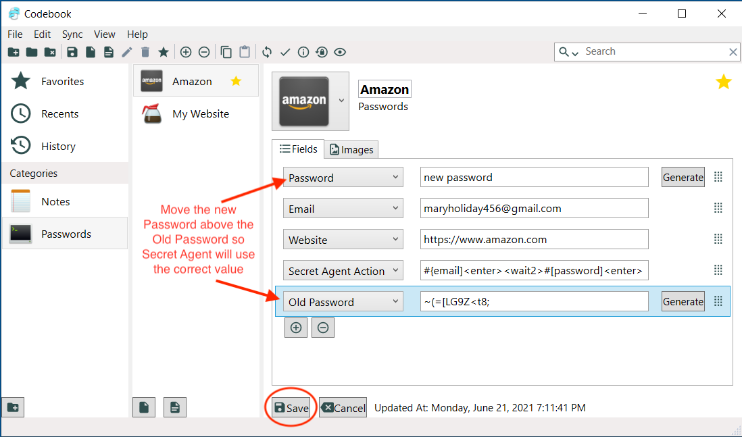Click the Email row reorder grip handle

coord(718,207)
